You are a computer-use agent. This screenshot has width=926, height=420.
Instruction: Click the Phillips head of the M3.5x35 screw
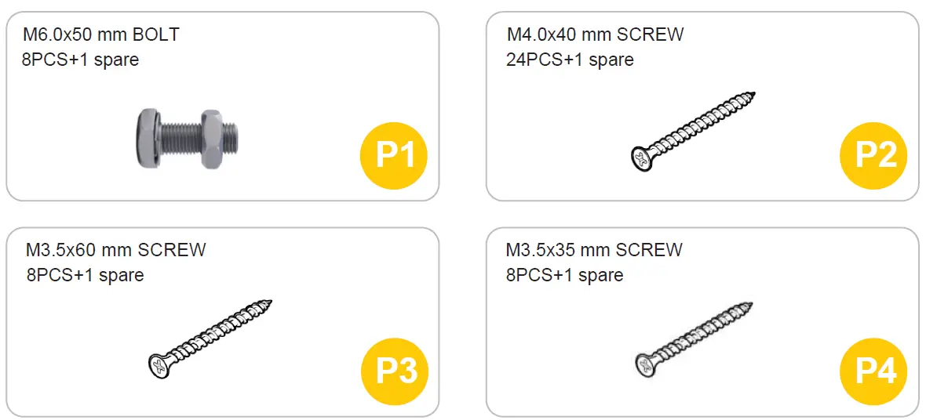pos(645,364)
